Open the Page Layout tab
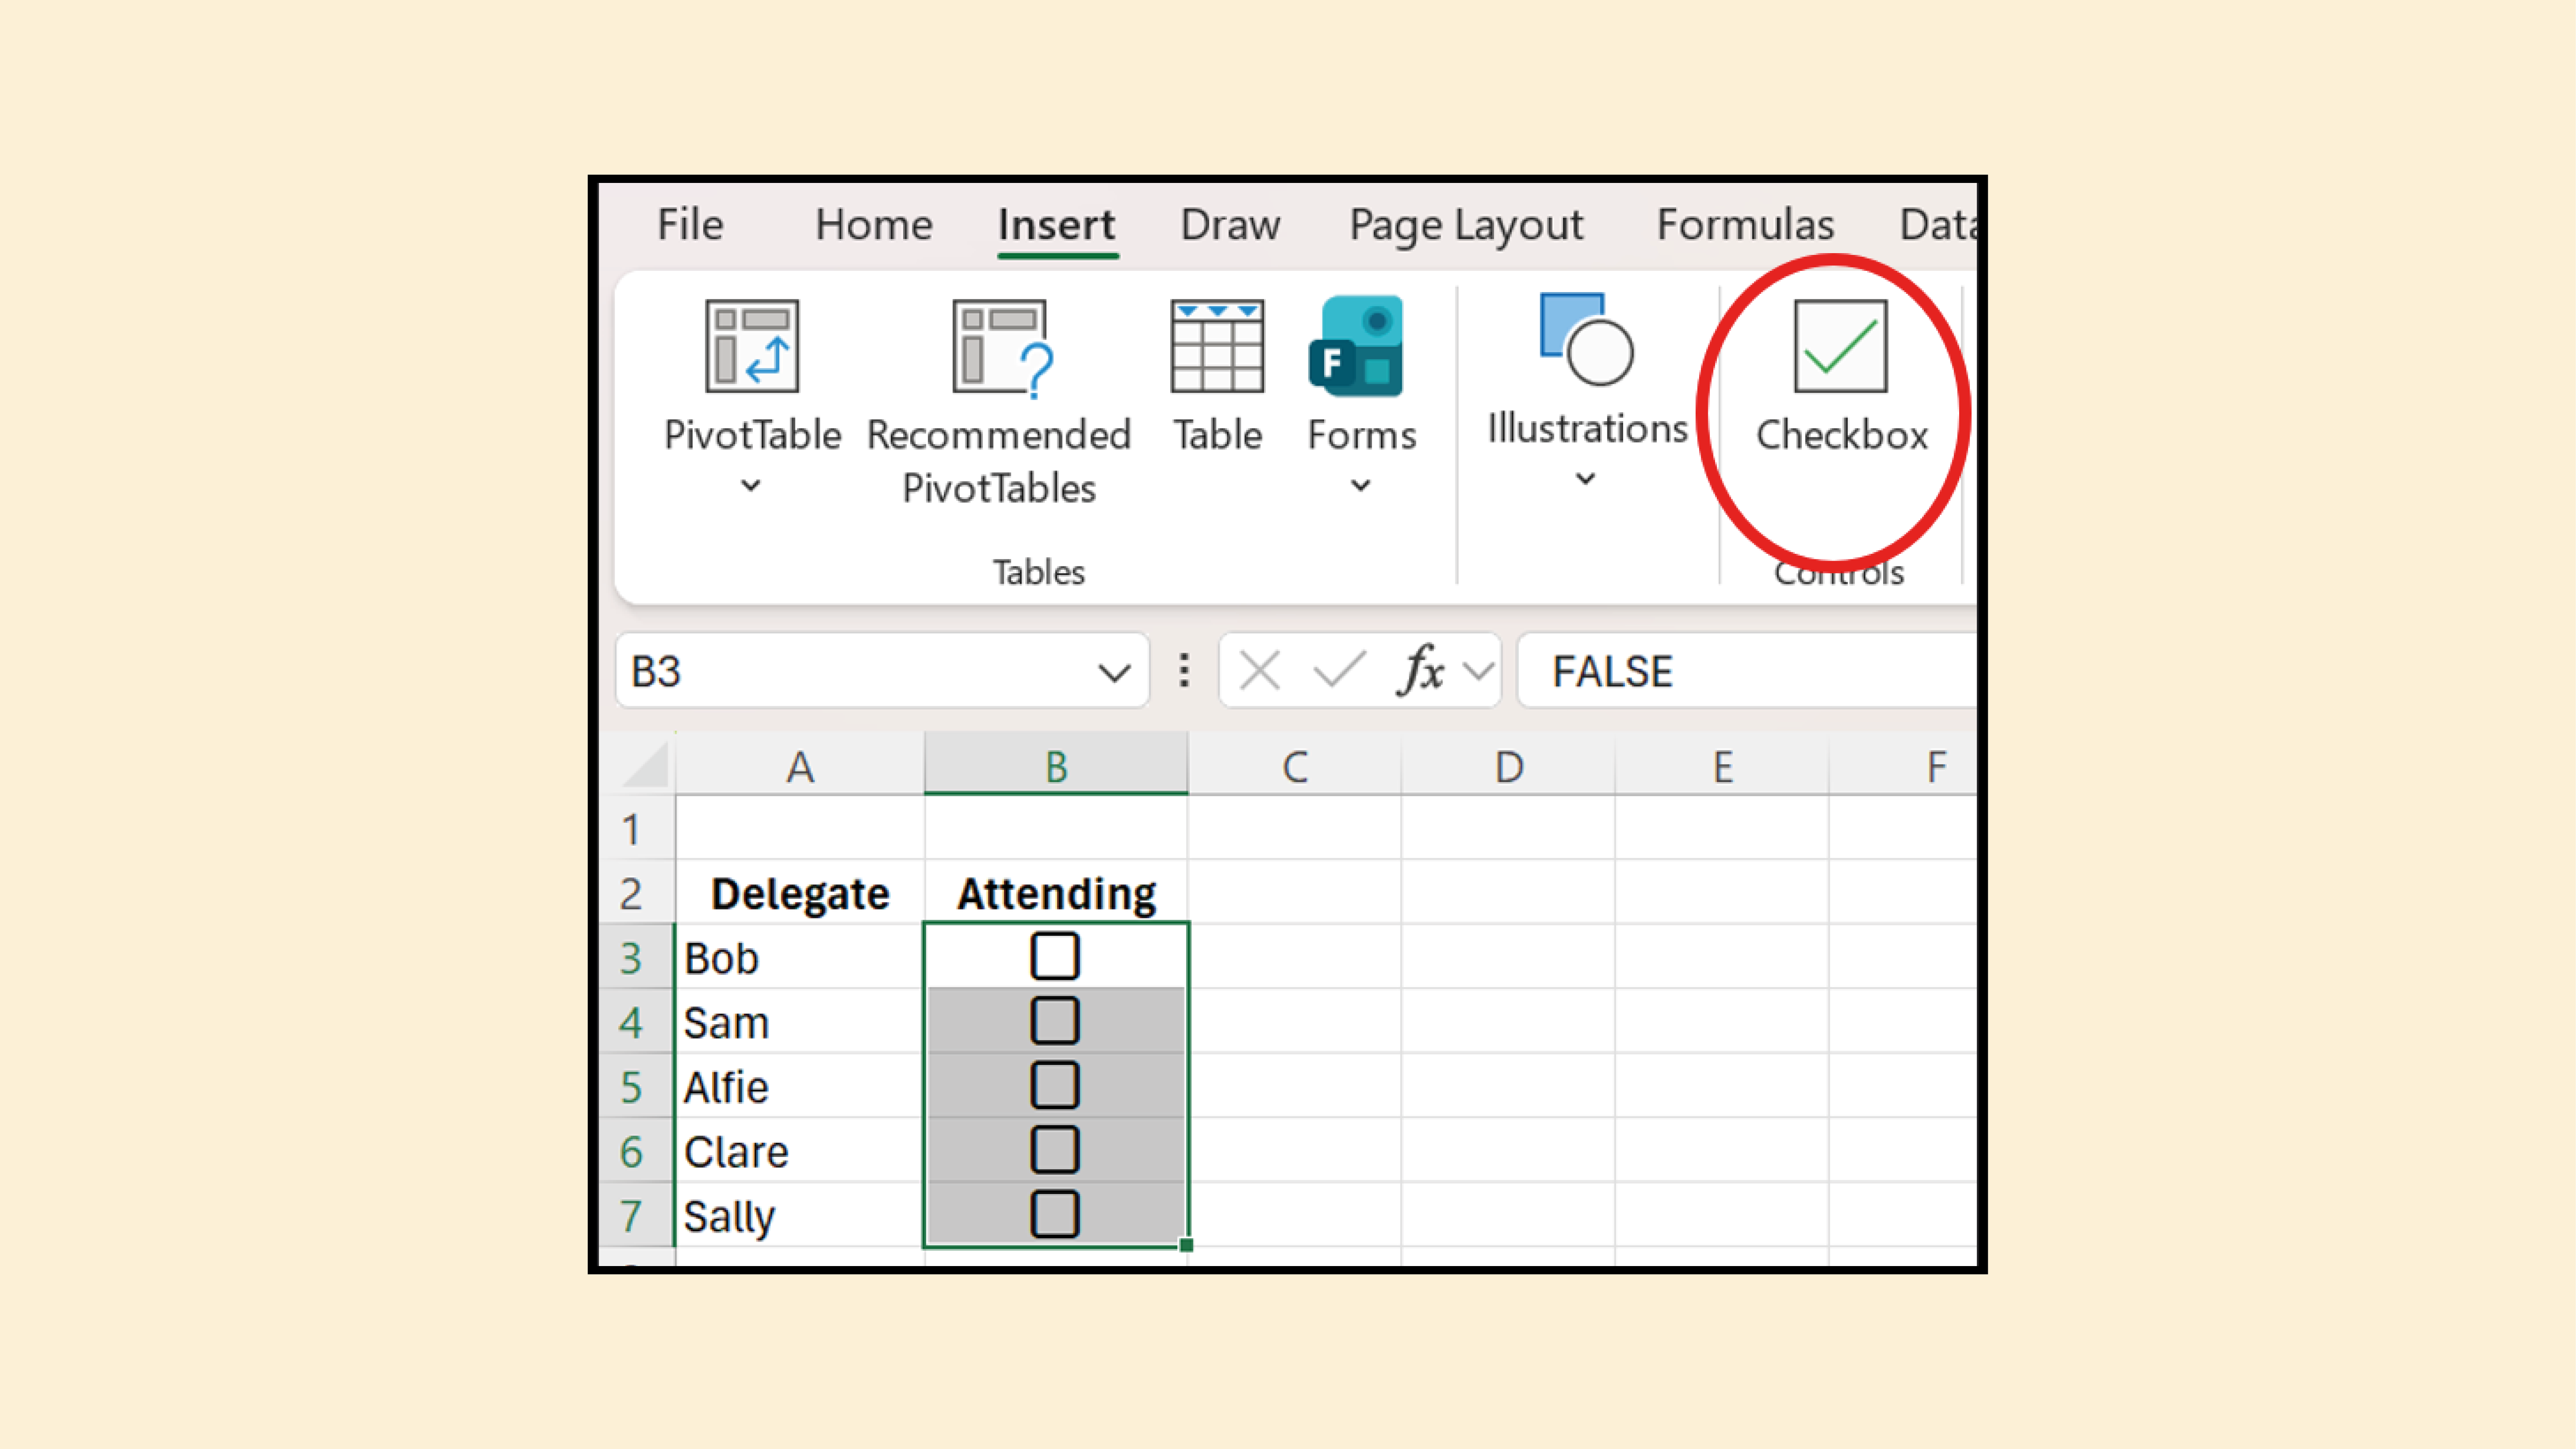This screenshot has width=2576, height=1449. [1465, 224]
